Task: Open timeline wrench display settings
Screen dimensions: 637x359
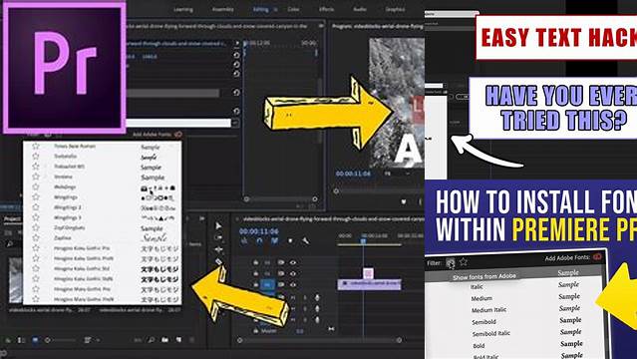Action: 306,241
